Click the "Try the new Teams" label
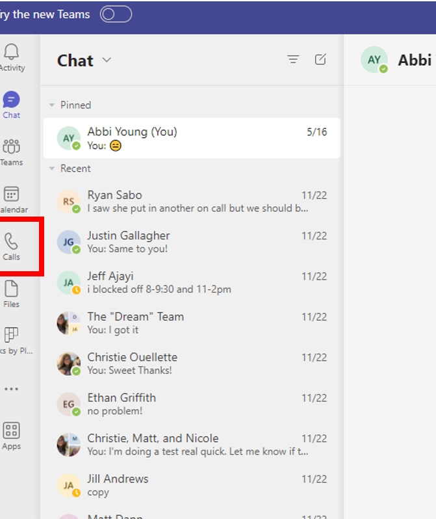The width and height of the screenshot is (436, 519). (x=45, y=14)
